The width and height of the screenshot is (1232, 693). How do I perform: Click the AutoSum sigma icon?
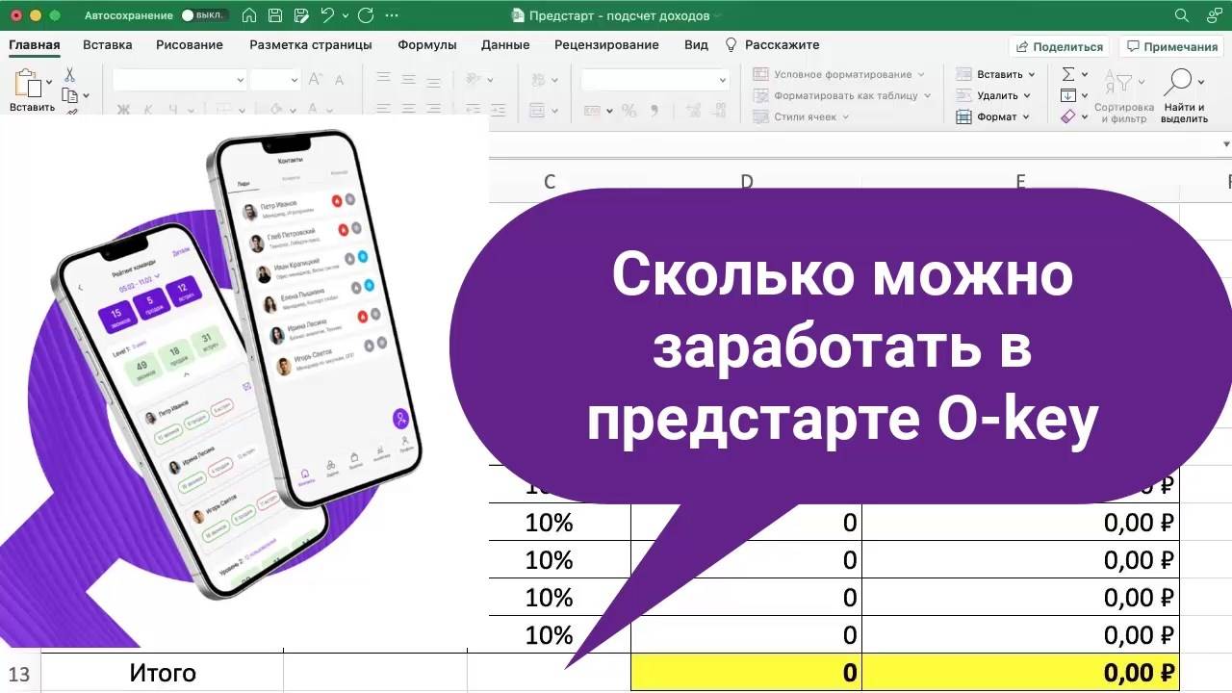pos(1067,74)
